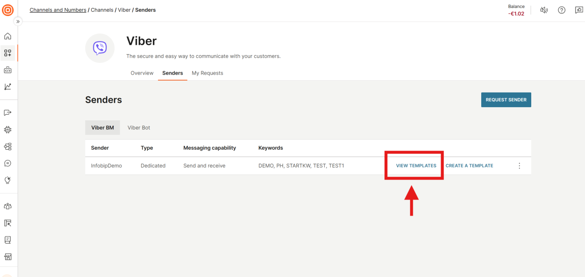Click the Infobip logo icon
585x277 pixels.
click(8, 10)
